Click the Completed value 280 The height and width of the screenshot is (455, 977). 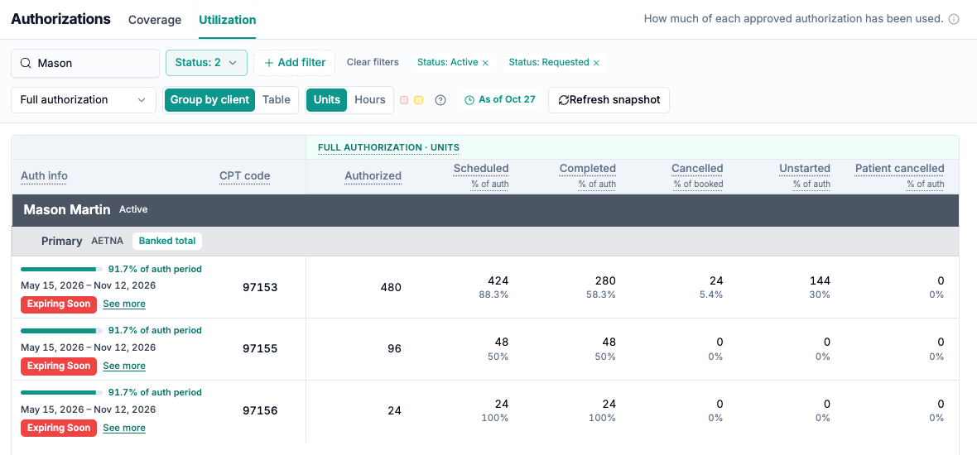click(605, 281)
